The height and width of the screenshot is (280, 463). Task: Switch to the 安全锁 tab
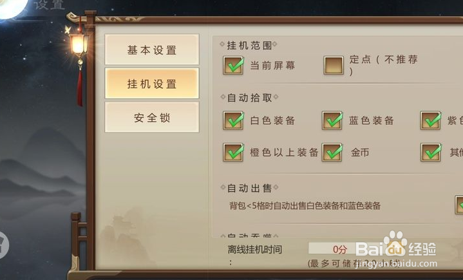(x=152, y=117)
